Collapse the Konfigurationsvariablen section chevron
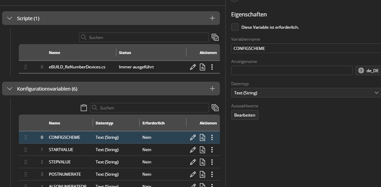381x187 pixels. click(x=10, y=89)
